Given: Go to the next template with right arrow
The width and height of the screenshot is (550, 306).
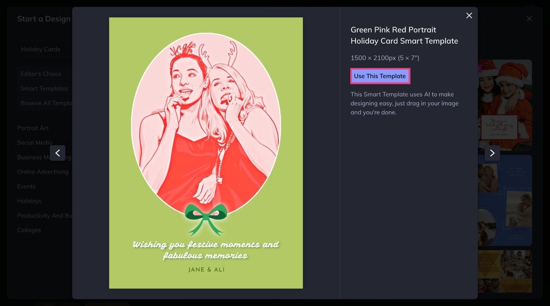Looking at the screenshot, I should pos(492,153).
